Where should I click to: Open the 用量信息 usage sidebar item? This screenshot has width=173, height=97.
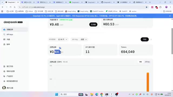(15, 29)
